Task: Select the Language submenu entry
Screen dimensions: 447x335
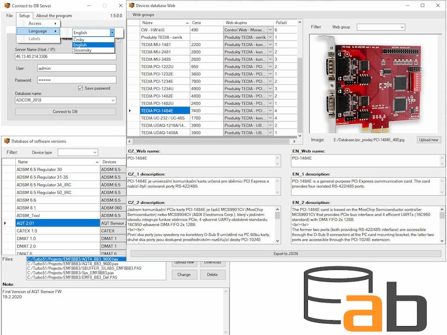Action: coord(38,31)
